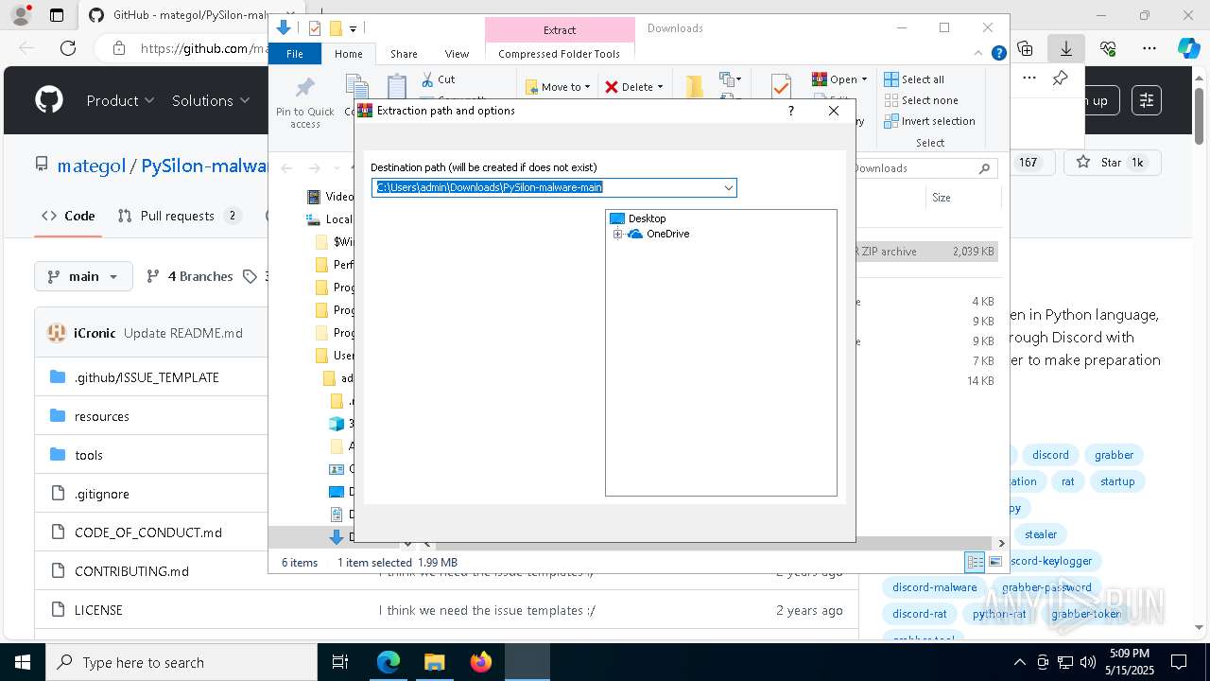
Task: Click Properties checkmark icon in ribbon
Action: (781, 87)
